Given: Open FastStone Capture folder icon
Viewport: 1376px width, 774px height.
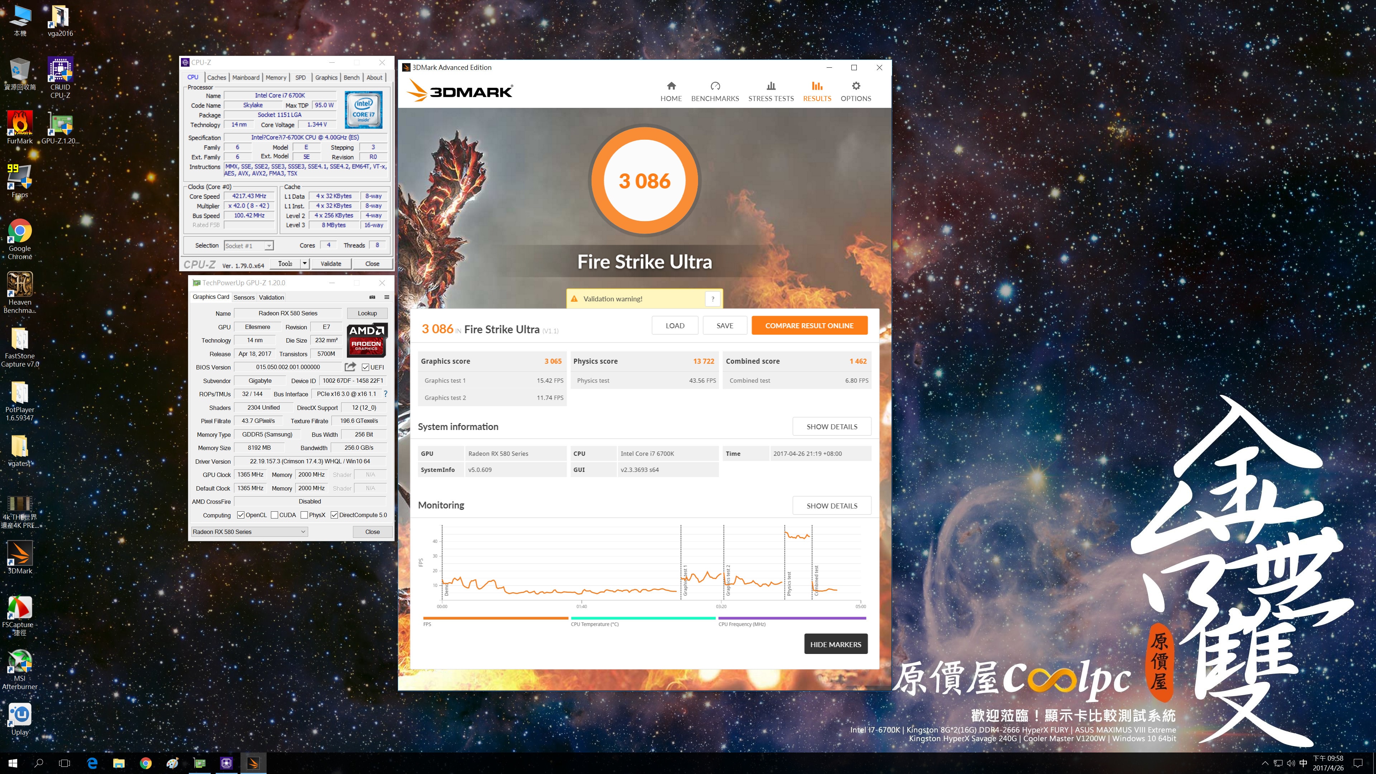Looking at the screenshot, I should point(20,347).
